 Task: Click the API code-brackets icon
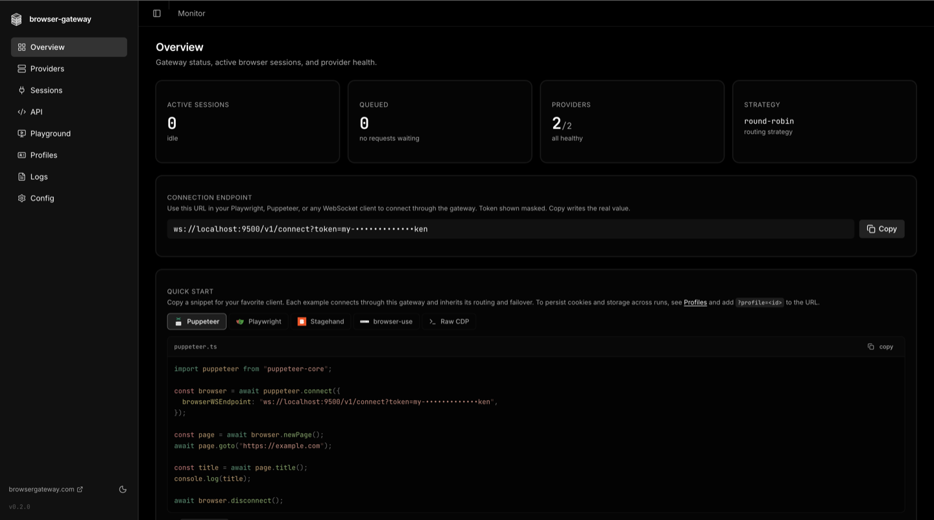click(x=21, y=112)
